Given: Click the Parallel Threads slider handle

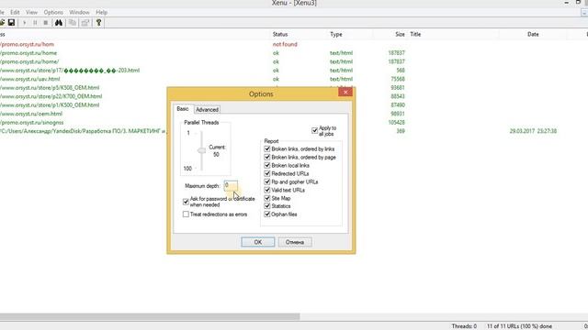Looking at the screenshot, I should (202, 150).
